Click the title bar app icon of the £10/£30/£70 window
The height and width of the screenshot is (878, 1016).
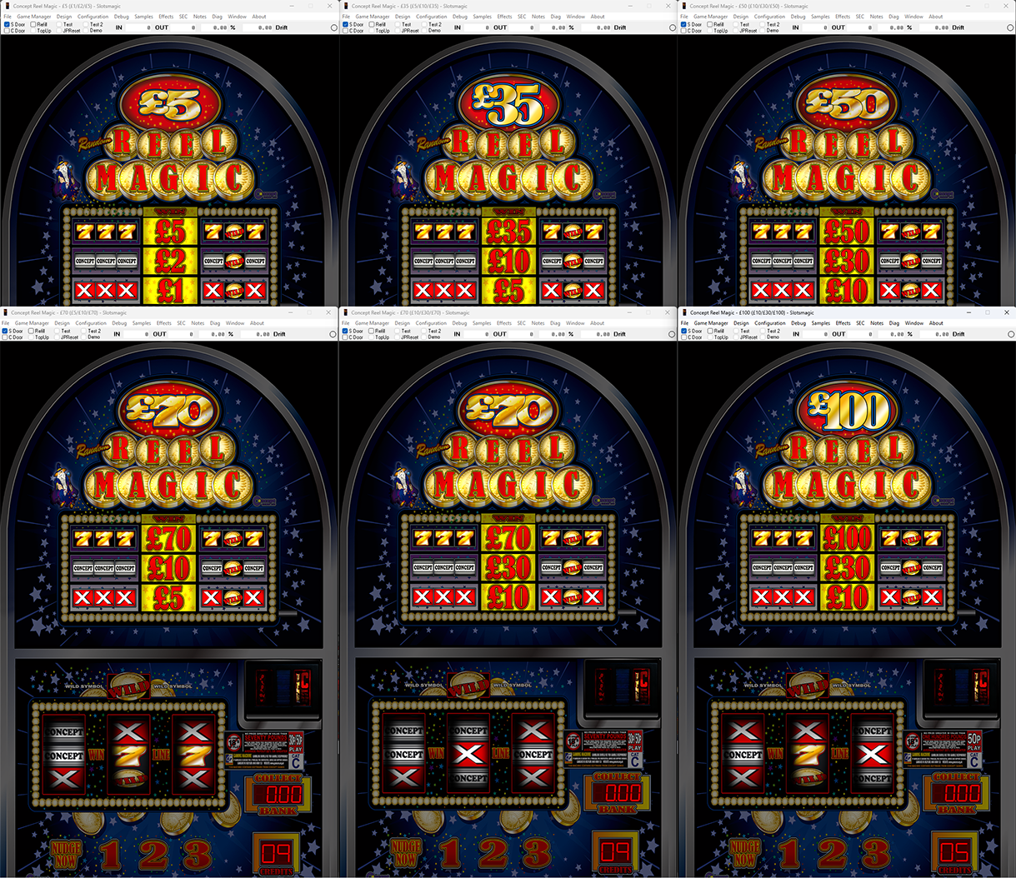pyautogui.click(x=346, y=312)
